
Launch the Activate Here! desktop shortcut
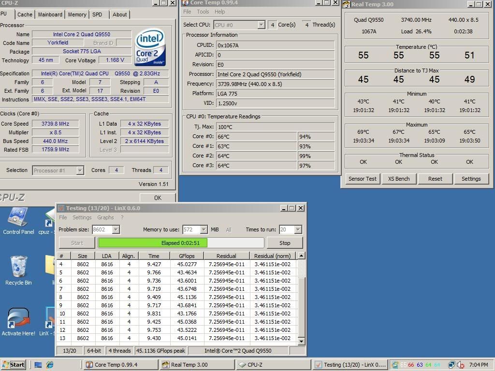18,321
